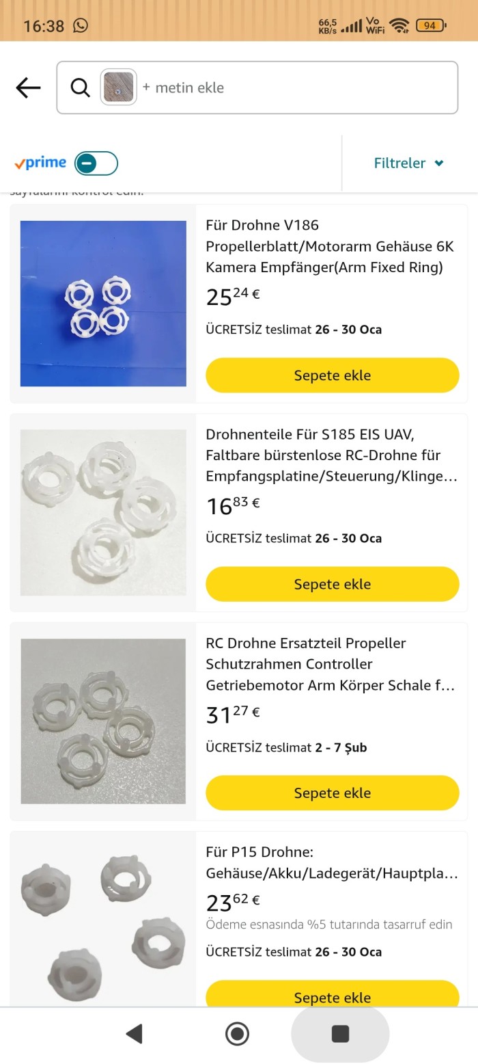Add the 16,83 € S185 item to cart
The width and height of the screenshot is (478, 1064).
[x=333, y=584]
